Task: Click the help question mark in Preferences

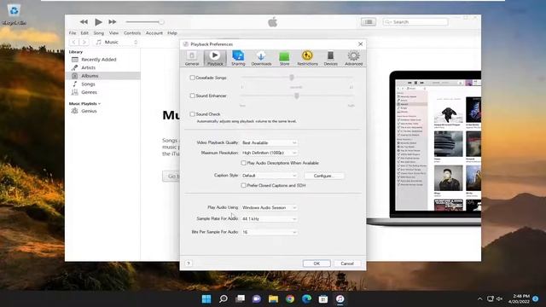Action: click(189, 264)
